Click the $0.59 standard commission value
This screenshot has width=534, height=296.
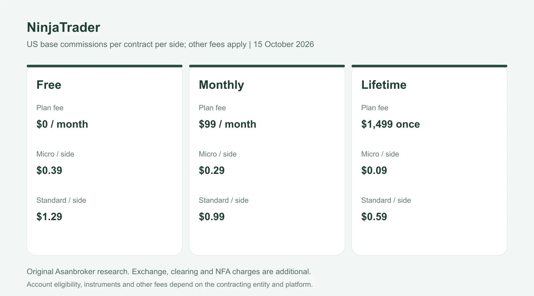(374, 216)
